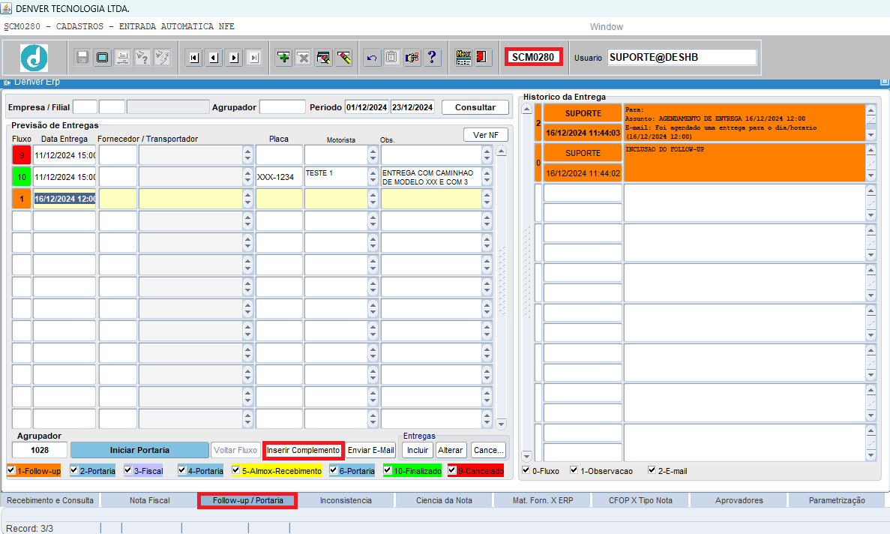890x534 pixels.
Task: Click the grey X Delete Record icon
Action: pos(304,57)
